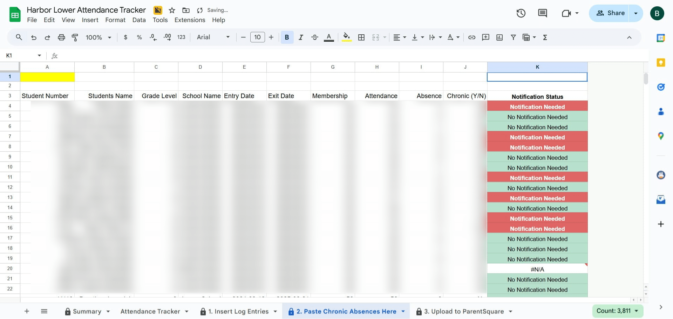Open the borders menu
Viewport: 673px width, 319px height.
361,37
